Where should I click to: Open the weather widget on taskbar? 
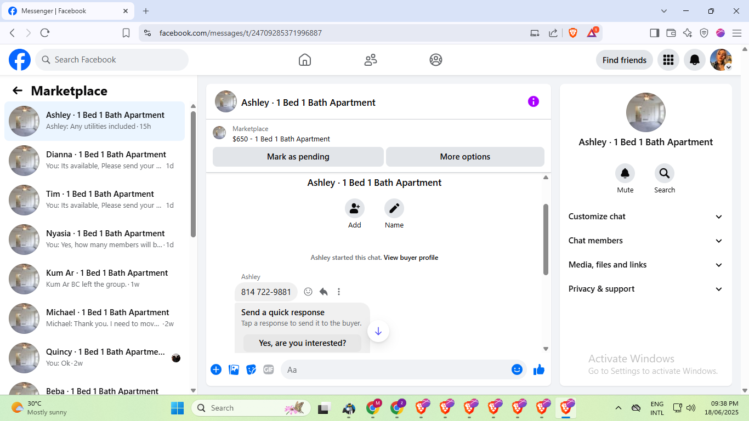[39, 408]
